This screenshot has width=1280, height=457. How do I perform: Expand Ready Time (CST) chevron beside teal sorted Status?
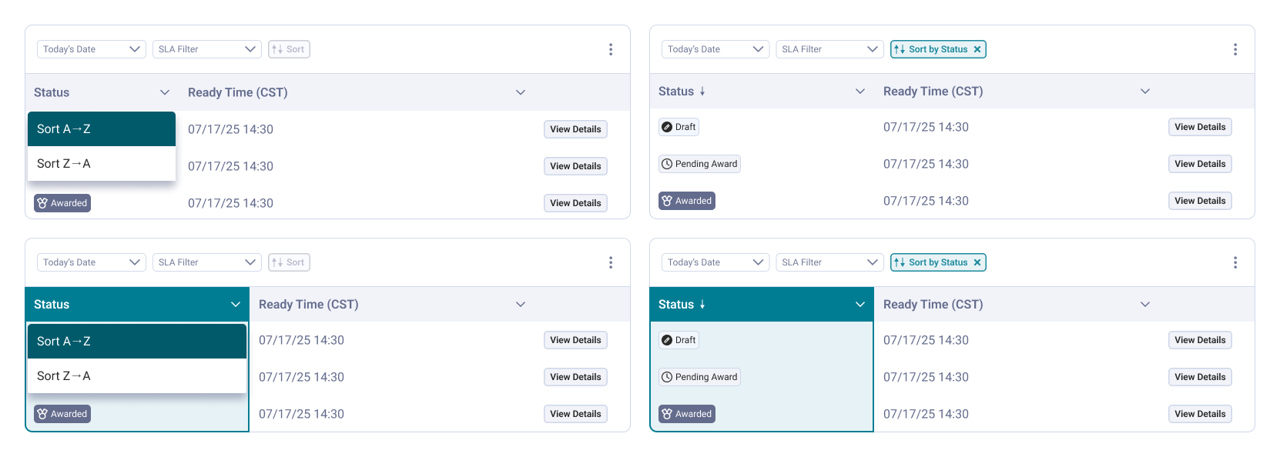point(1145,305)
